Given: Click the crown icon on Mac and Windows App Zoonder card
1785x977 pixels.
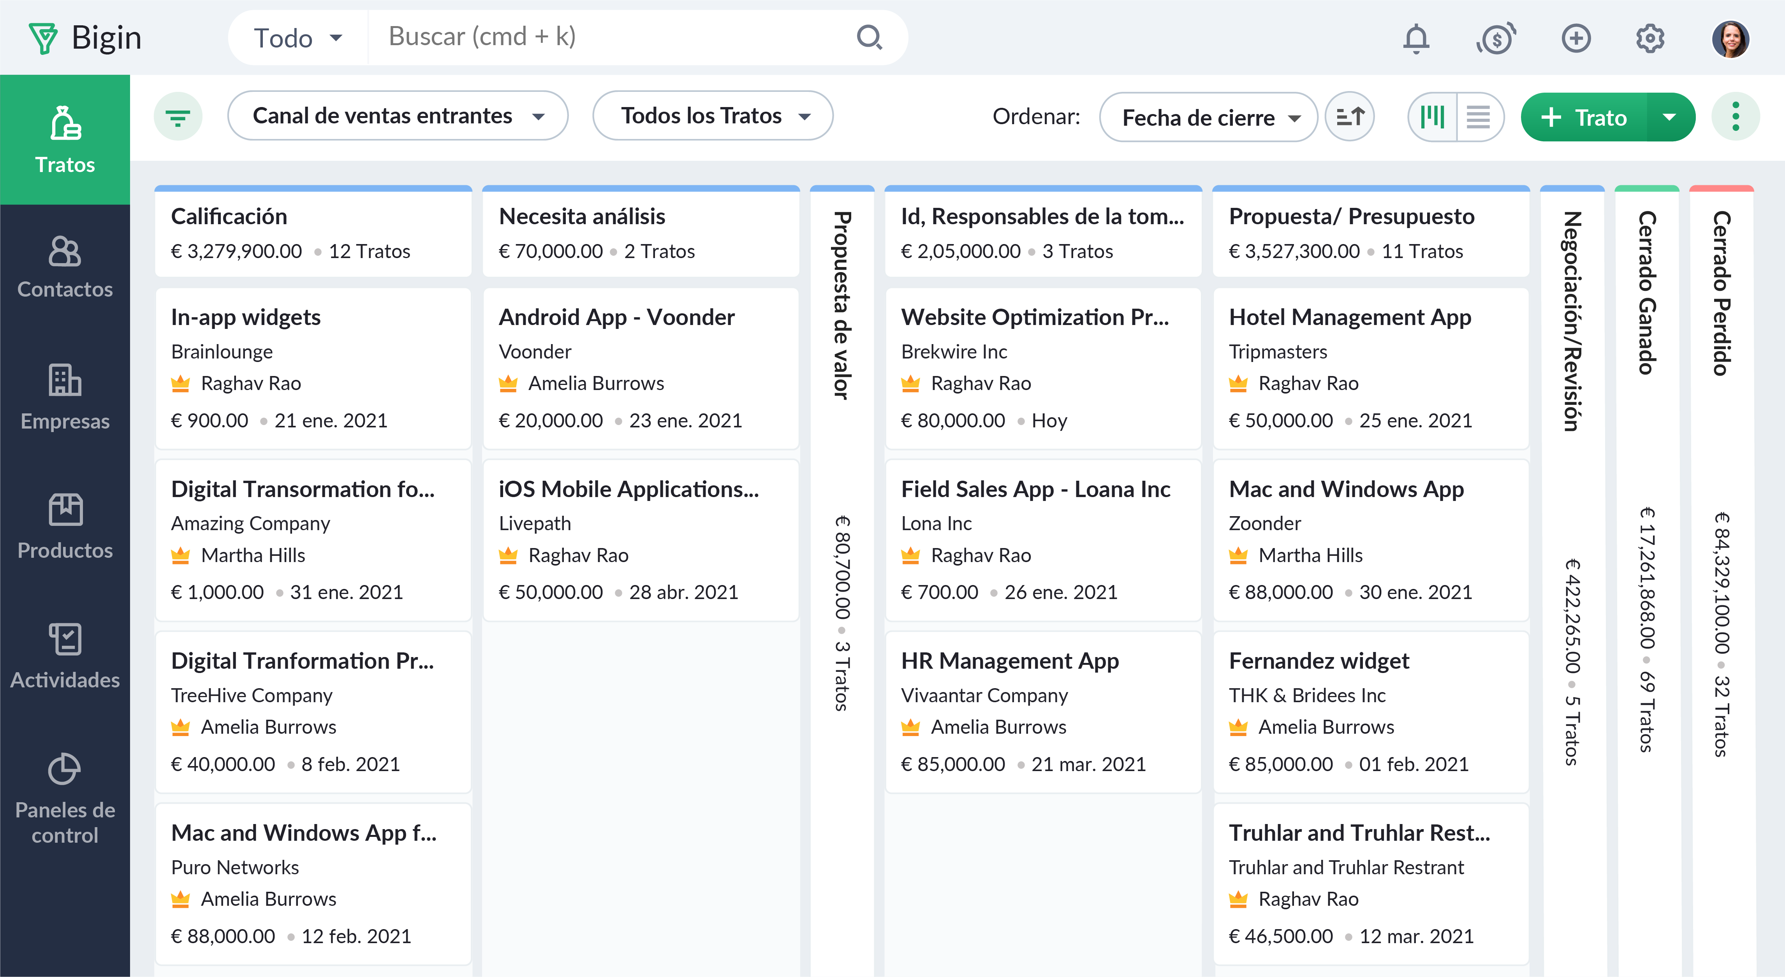Looking at the screenshot, I should [1238, 555].
